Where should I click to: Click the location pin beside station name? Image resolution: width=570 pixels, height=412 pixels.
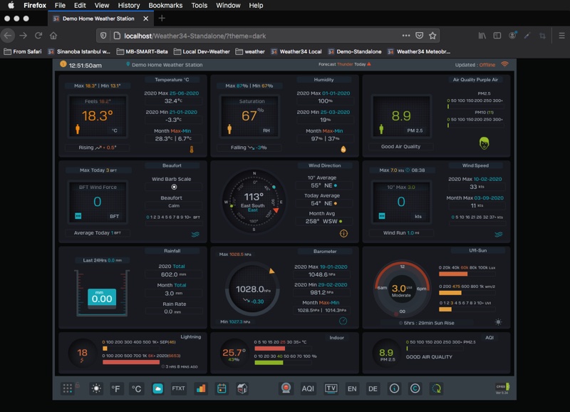(x=128, y=64)
